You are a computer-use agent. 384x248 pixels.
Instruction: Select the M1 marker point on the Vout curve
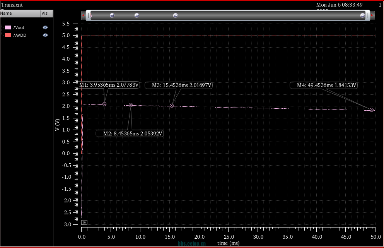[104, 104]
